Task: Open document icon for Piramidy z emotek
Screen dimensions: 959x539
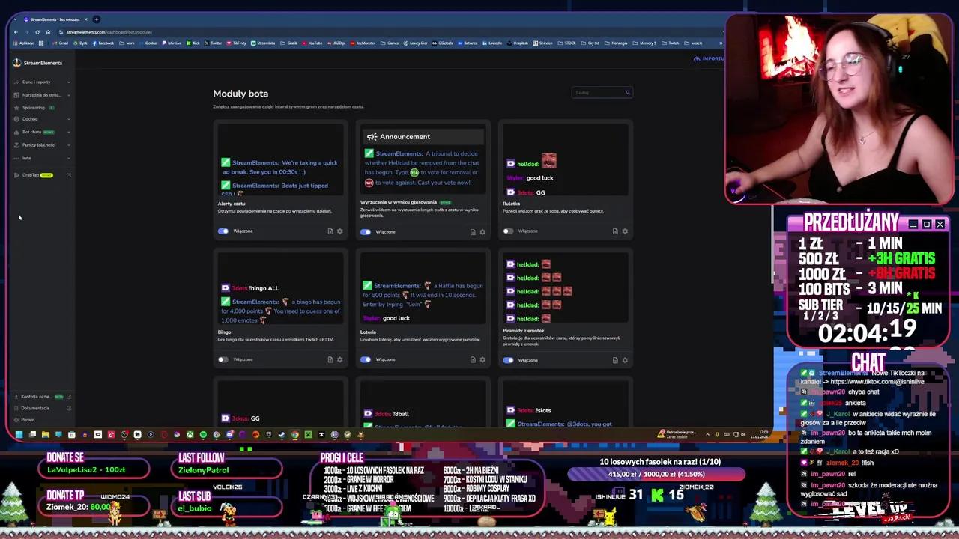Action: [x=615, y=360]
